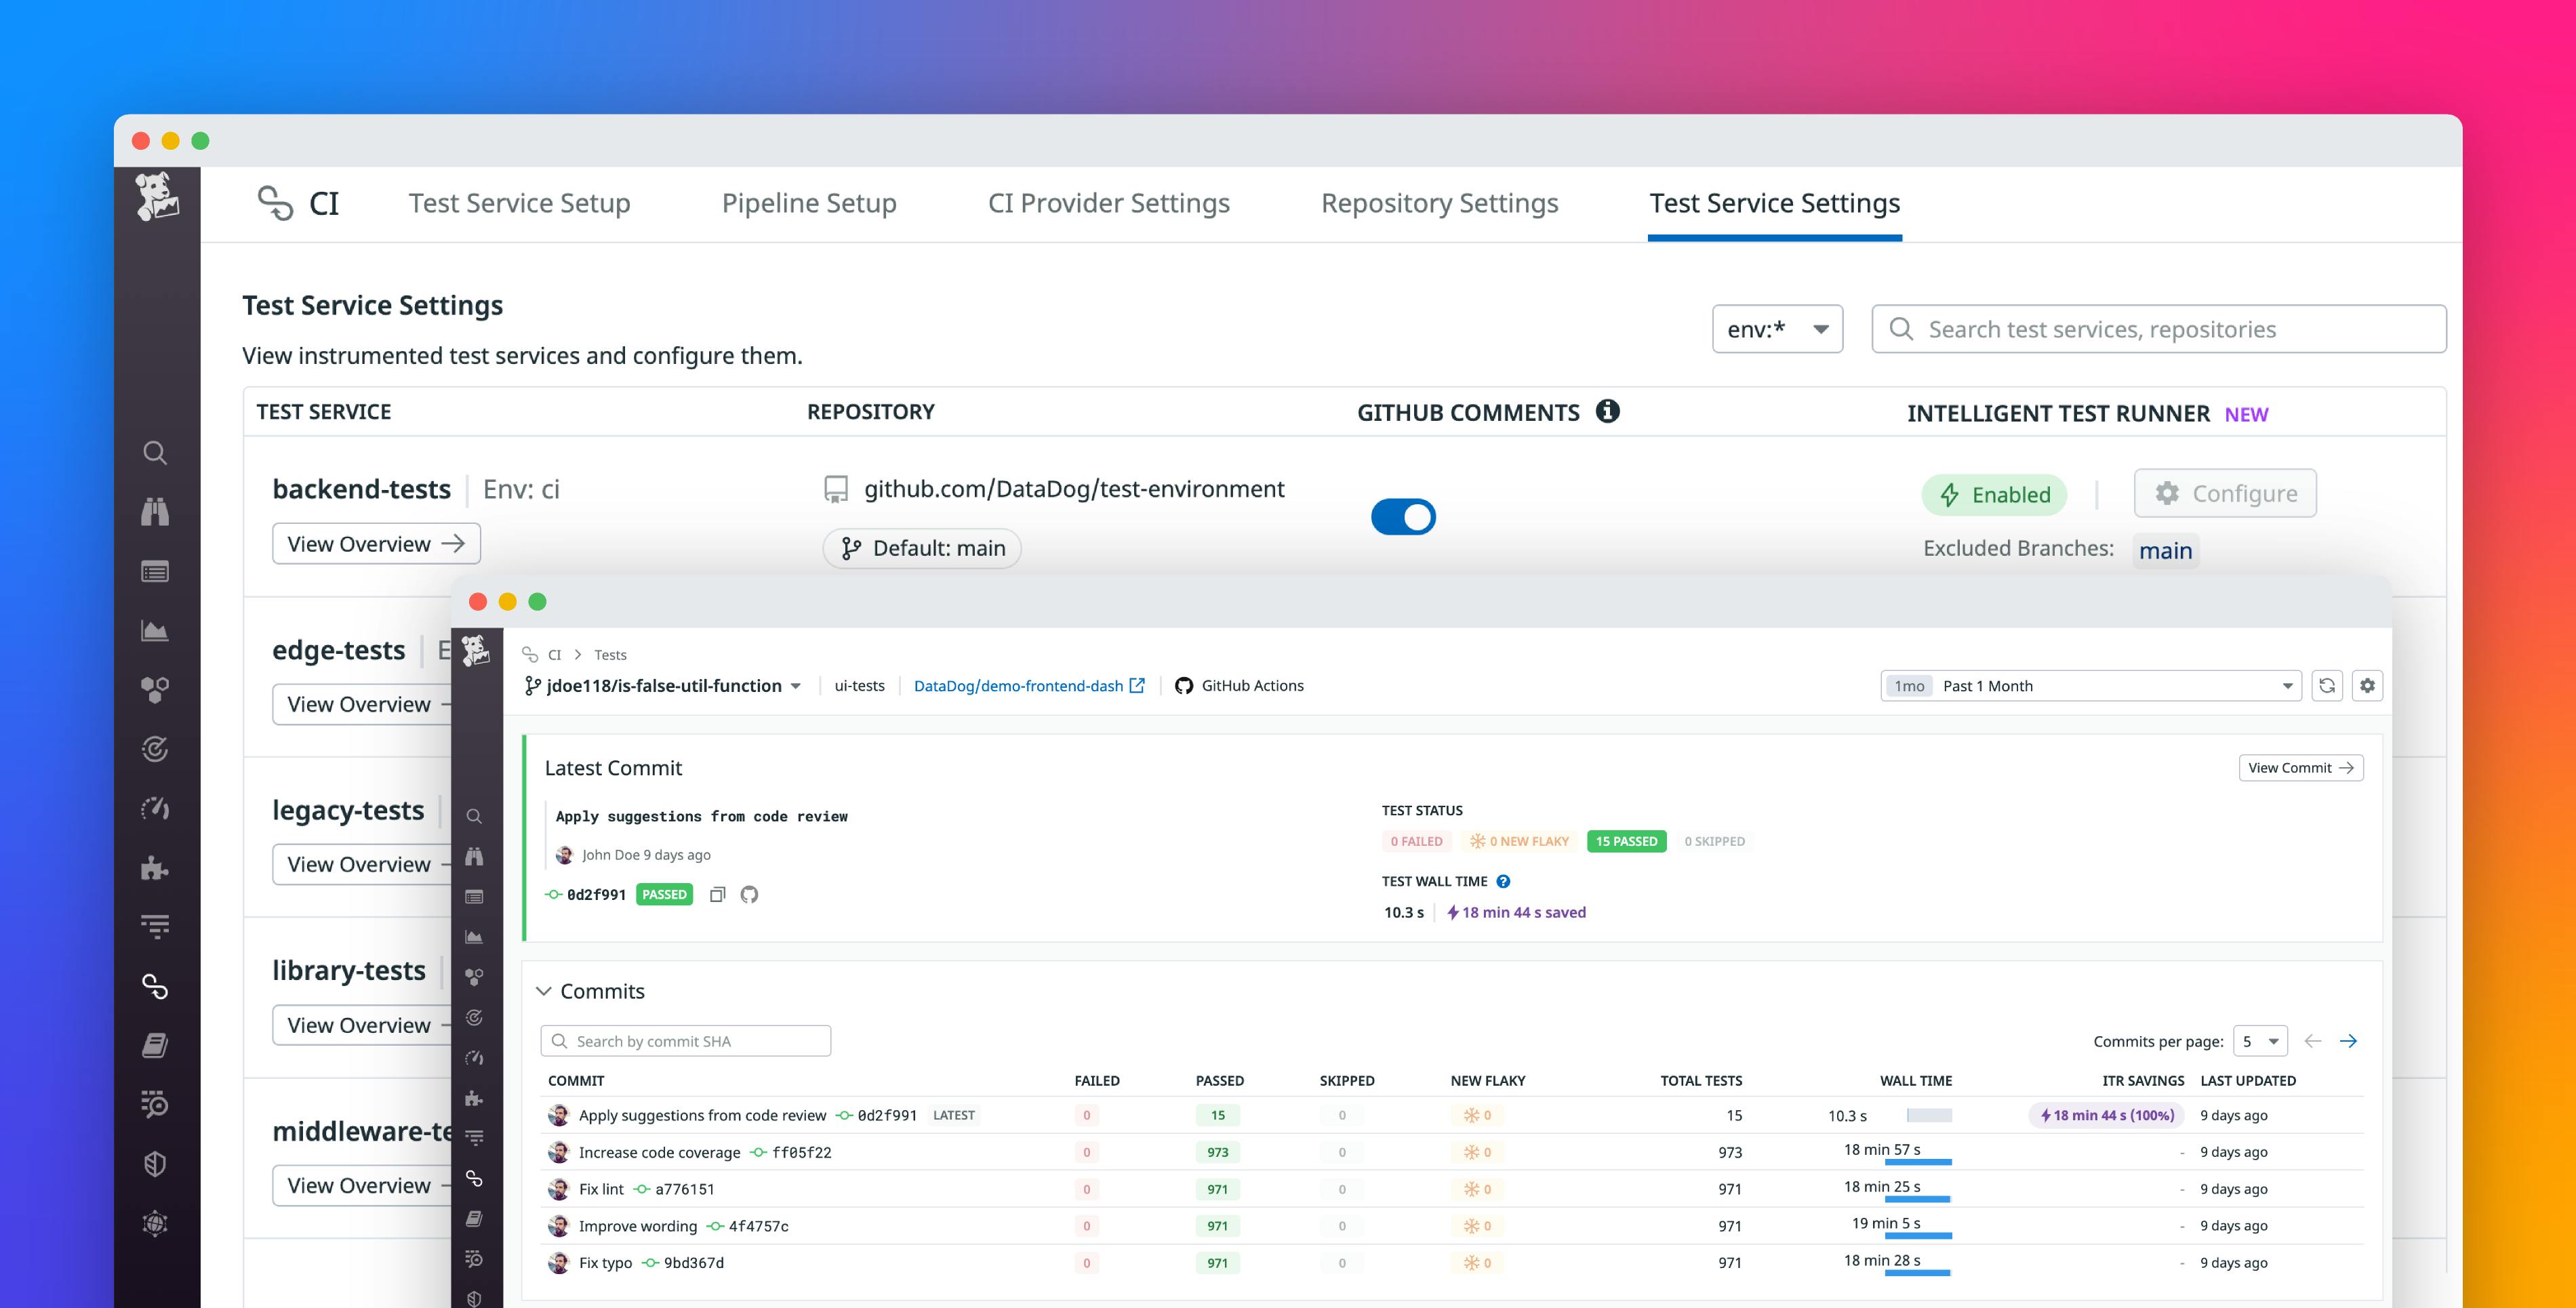Click the APM hexagons icon in sidebar

coord(155,688)
